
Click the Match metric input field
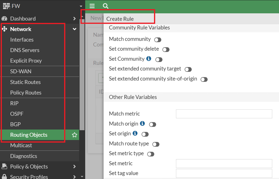click(x=224, y=114)
